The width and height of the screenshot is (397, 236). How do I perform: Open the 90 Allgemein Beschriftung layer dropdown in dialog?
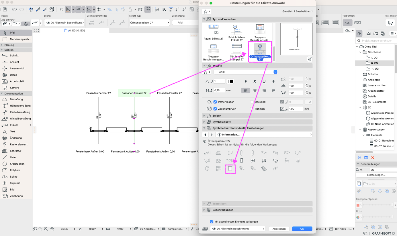pos(238,229)
